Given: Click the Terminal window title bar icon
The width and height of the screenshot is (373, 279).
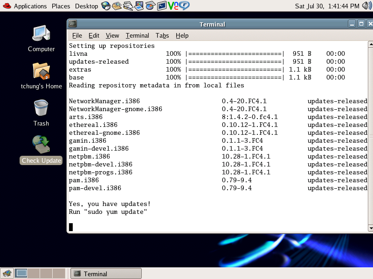Looking at the screenshot, I should 73,24.
